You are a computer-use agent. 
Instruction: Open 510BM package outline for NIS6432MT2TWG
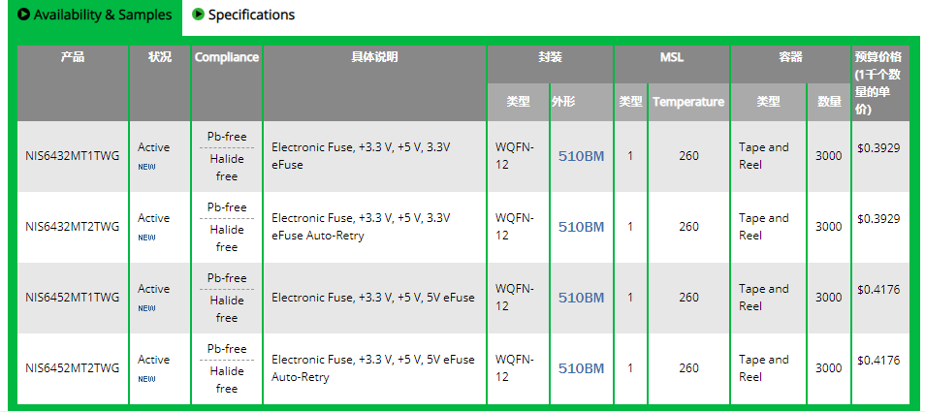[x=581, y=227]
